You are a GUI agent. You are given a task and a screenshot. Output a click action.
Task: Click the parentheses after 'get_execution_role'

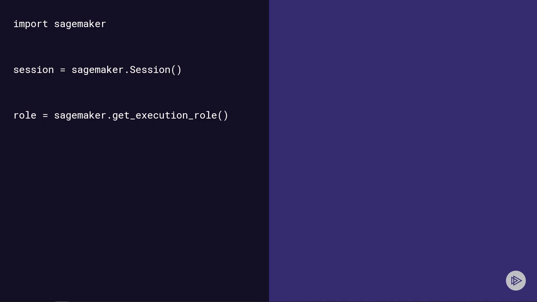coord(223,115)
